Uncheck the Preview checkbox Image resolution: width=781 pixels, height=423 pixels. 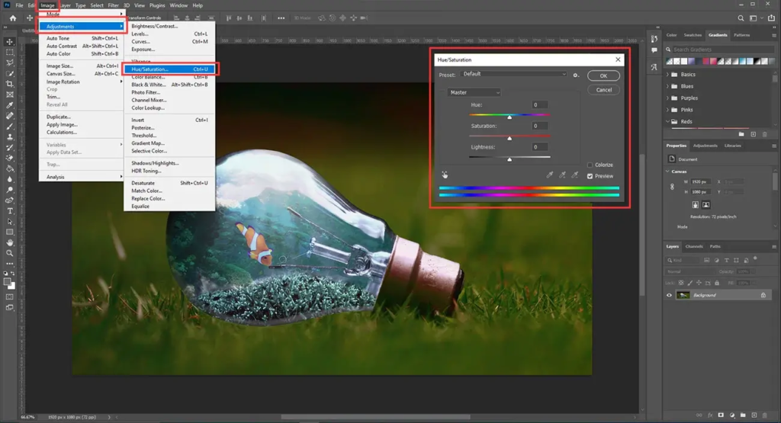[x=590, y=176]
